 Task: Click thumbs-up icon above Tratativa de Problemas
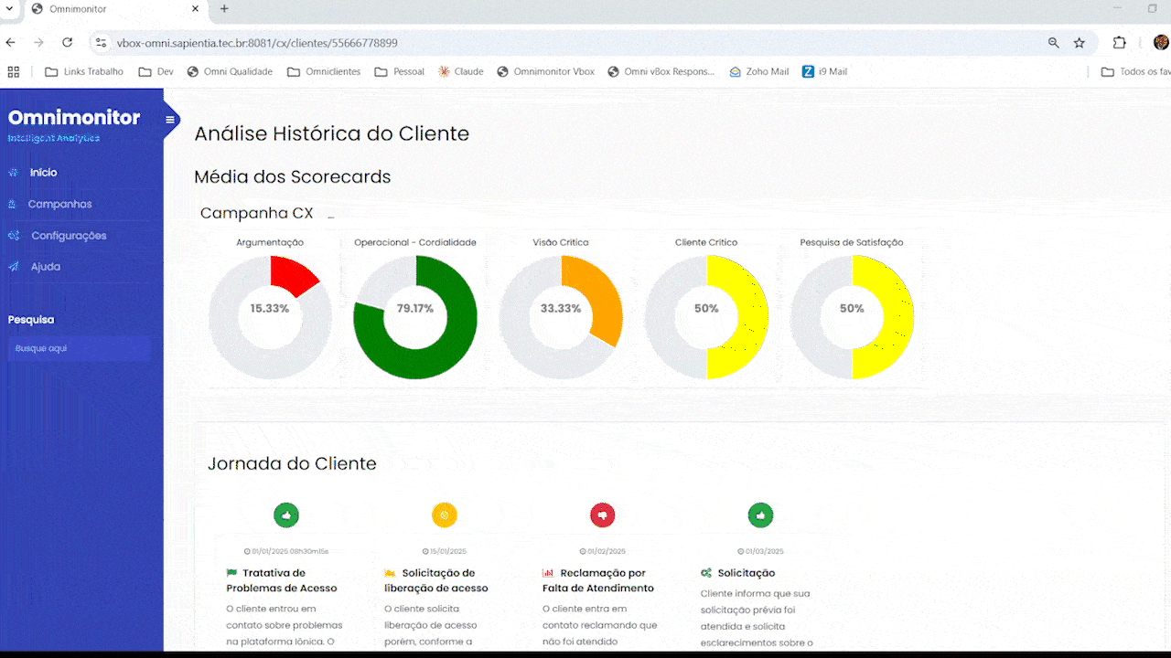(286, 515)
